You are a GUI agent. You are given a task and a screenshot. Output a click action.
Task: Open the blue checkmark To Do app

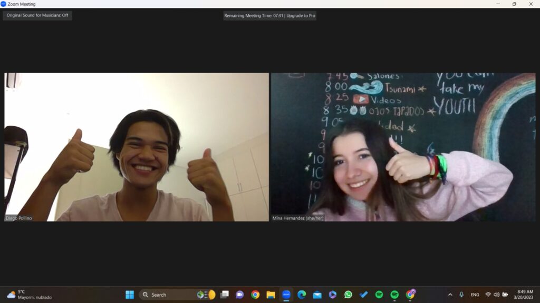coord(363,295)
